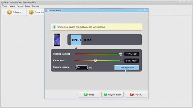Open the Видео menu

click(27, 6)
